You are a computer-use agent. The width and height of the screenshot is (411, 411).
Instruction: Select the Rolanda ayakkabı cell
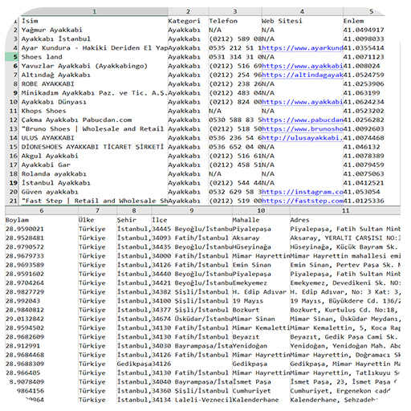(94, 174)
